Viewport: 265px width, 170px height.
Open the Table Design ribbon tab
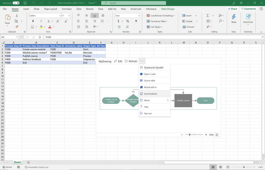pyautogui.click(x=168, y=9)
